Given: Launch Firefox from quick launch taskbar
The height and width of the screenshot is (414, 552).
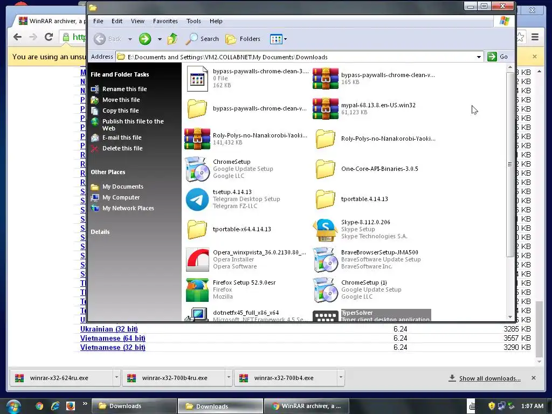Looking at the screenshot, I should pyautogui.click(x=71, y=406).
